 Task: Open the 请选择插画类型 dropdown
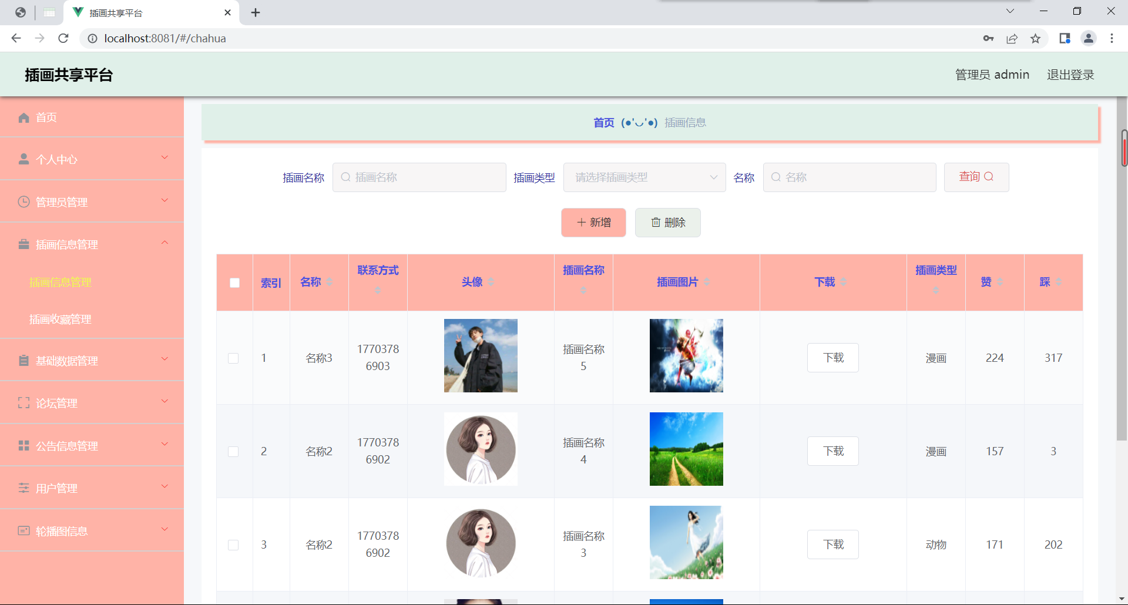click(644, 177)
